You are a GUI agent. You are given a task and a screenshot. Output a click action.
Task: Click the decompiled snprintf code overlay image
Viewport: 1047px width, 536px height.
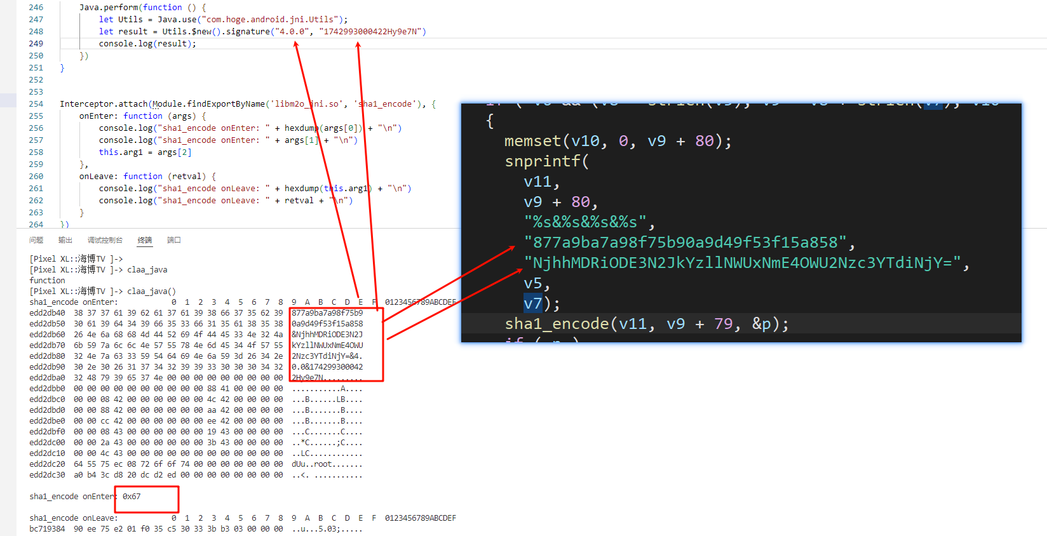point(741,222)
